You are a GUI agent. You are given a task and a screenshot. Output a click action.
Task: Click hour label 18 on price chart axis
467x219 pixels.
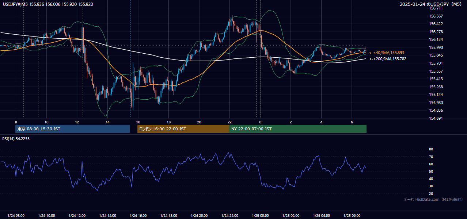168,122
